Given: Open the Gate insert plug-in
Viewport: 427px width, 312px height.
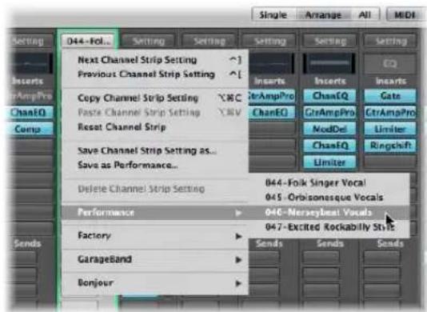Looking at the screenshot, I should (390, 96).
